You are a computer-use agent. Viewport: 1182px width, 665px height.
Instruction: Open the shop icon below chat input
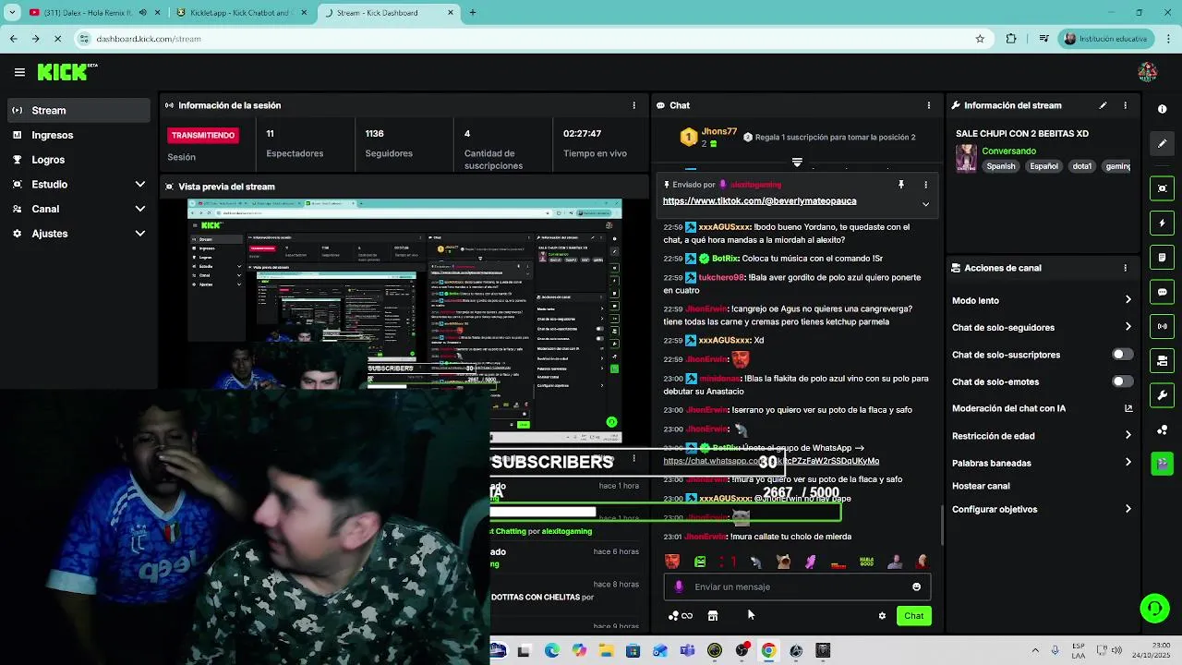[713, 616]
